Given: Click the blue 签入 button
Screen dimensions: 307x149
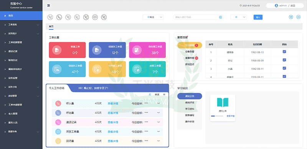Looking at the screenshot, I should click(x=258, y=17).
